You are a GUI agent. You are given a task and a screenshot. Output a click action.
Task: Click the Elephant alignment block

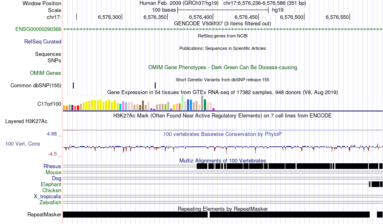click(376, 184)
